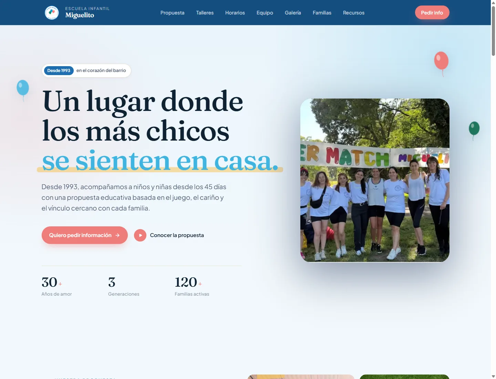Click 'en el corazón del barrio' text
The image size is (496, 379).
coord(101,71)
